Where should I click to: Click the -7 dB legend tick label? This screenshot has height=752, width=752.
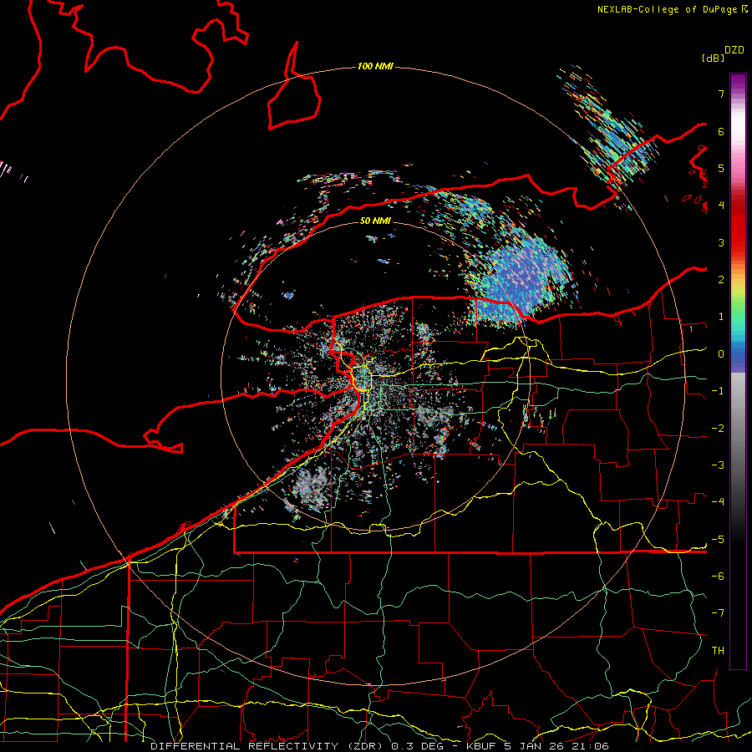coord(718,613)
